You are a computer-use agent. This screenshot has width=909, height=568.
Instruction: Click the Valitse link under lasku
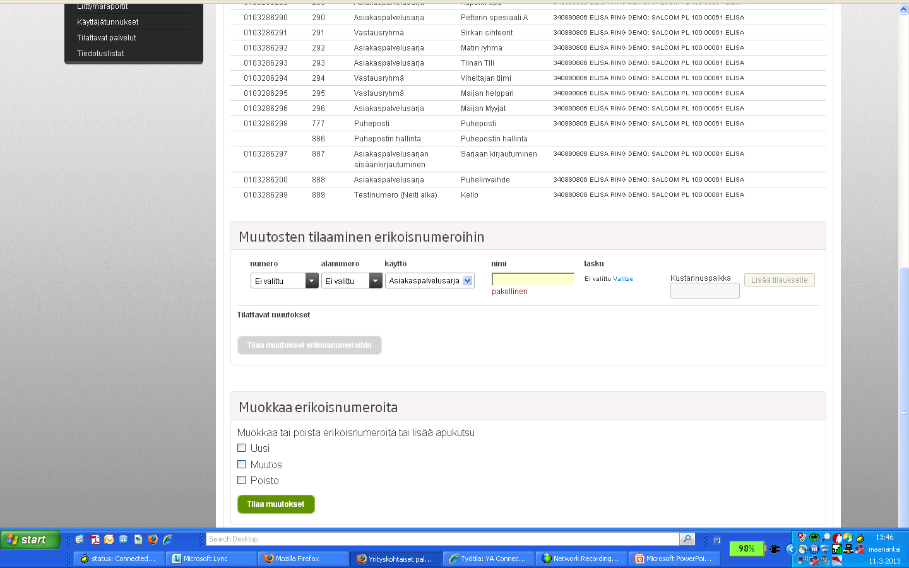click(x=623, y=279)
